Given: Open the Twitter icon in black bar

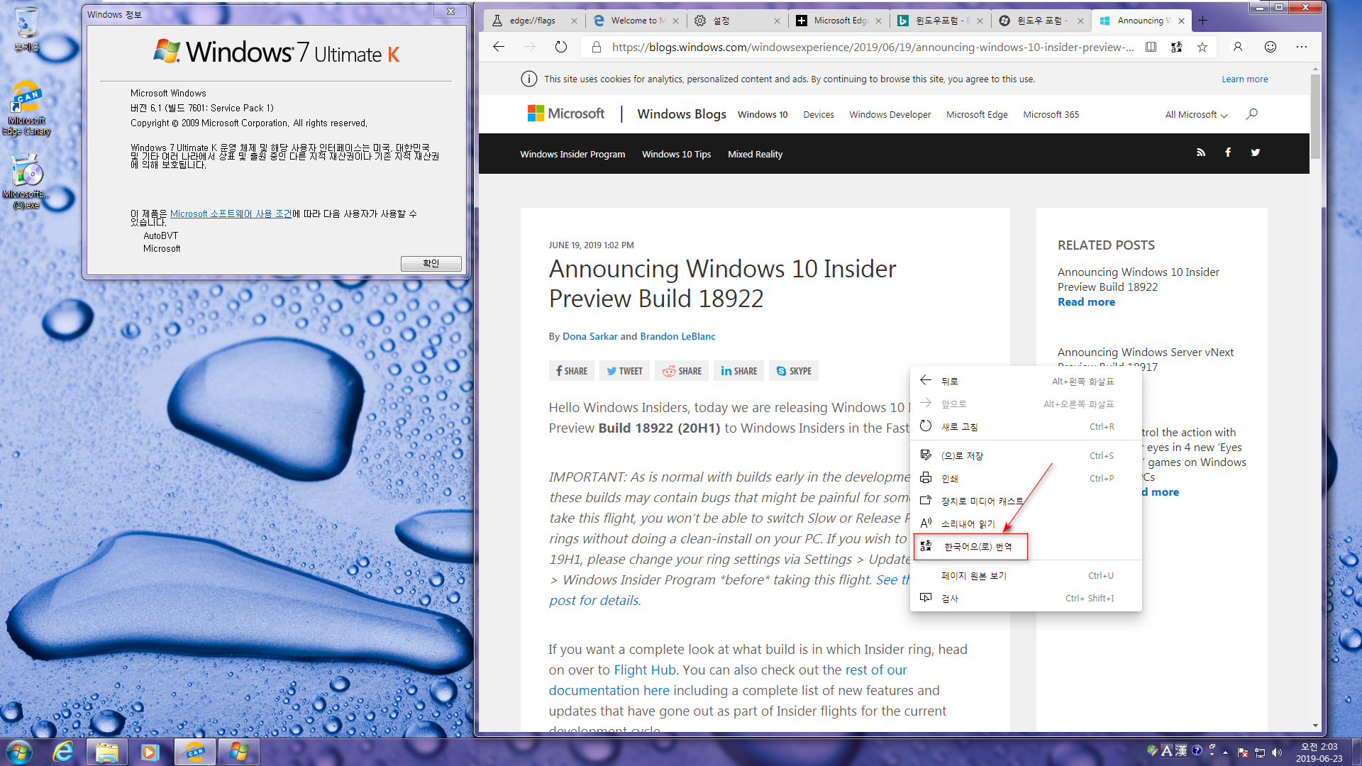Looking at the screenshot, I should [x=1256, y=152].
